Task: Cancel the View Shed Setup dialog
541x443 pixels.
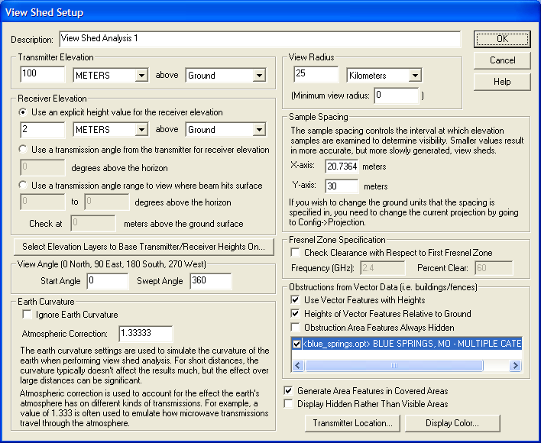Action: [x=502, y=60]
